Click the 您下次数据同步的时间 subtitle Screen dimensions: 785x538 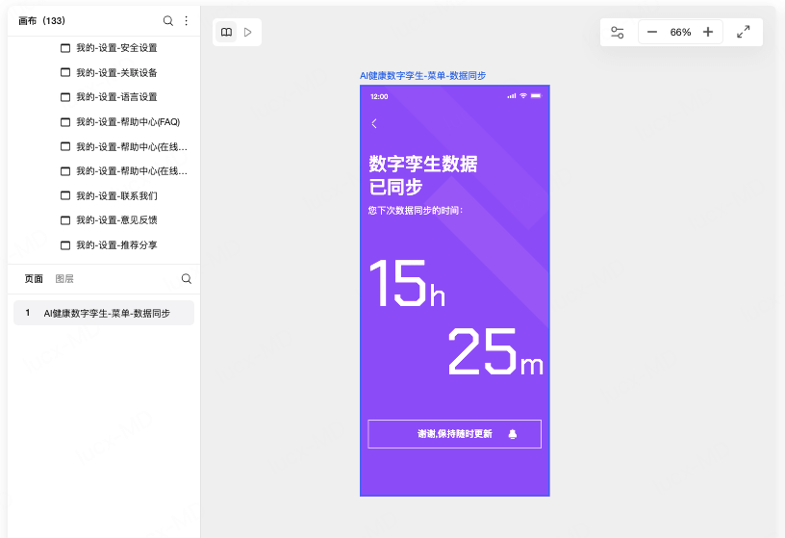coord(416,211)
